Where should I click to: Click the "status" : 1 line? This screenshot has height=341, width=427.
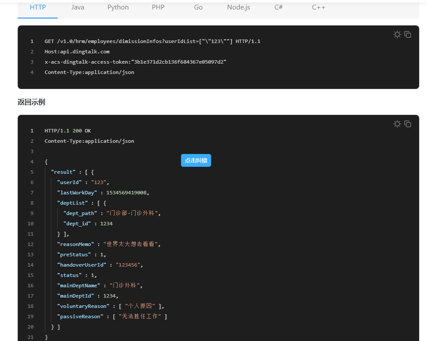(77, 275)
